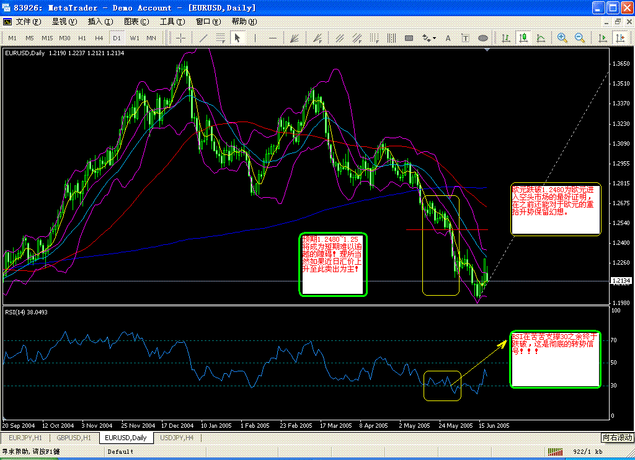Open the 图表 (Charts) menu

click(136, 22)
